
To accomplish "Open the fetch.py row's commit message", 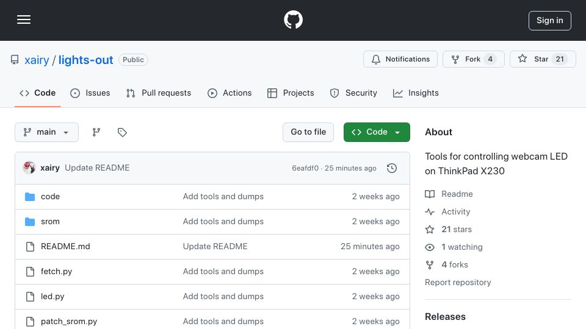I will point(223,272).
